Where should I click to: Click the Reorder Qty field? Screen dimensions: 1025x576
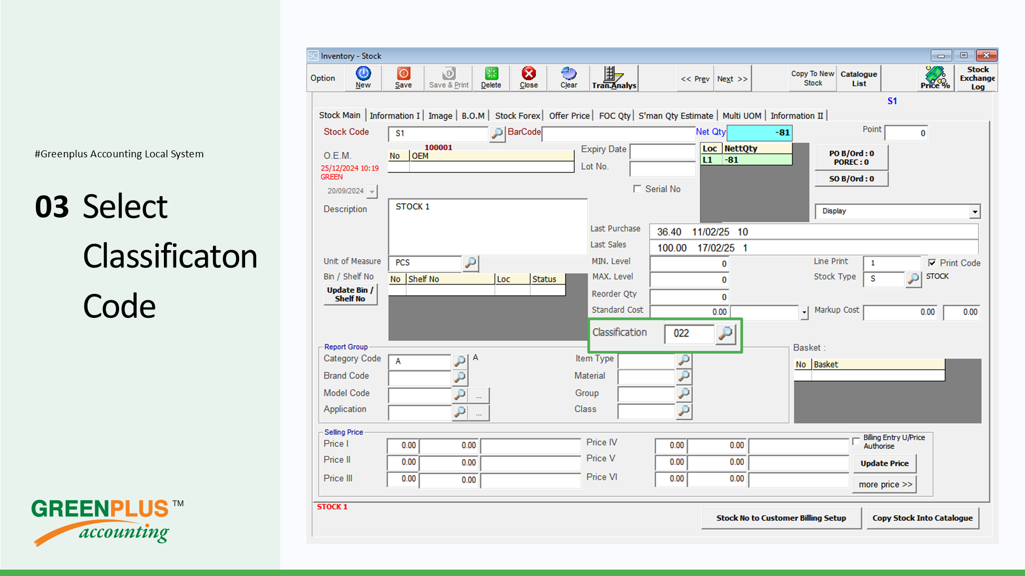tap(689, 297)
